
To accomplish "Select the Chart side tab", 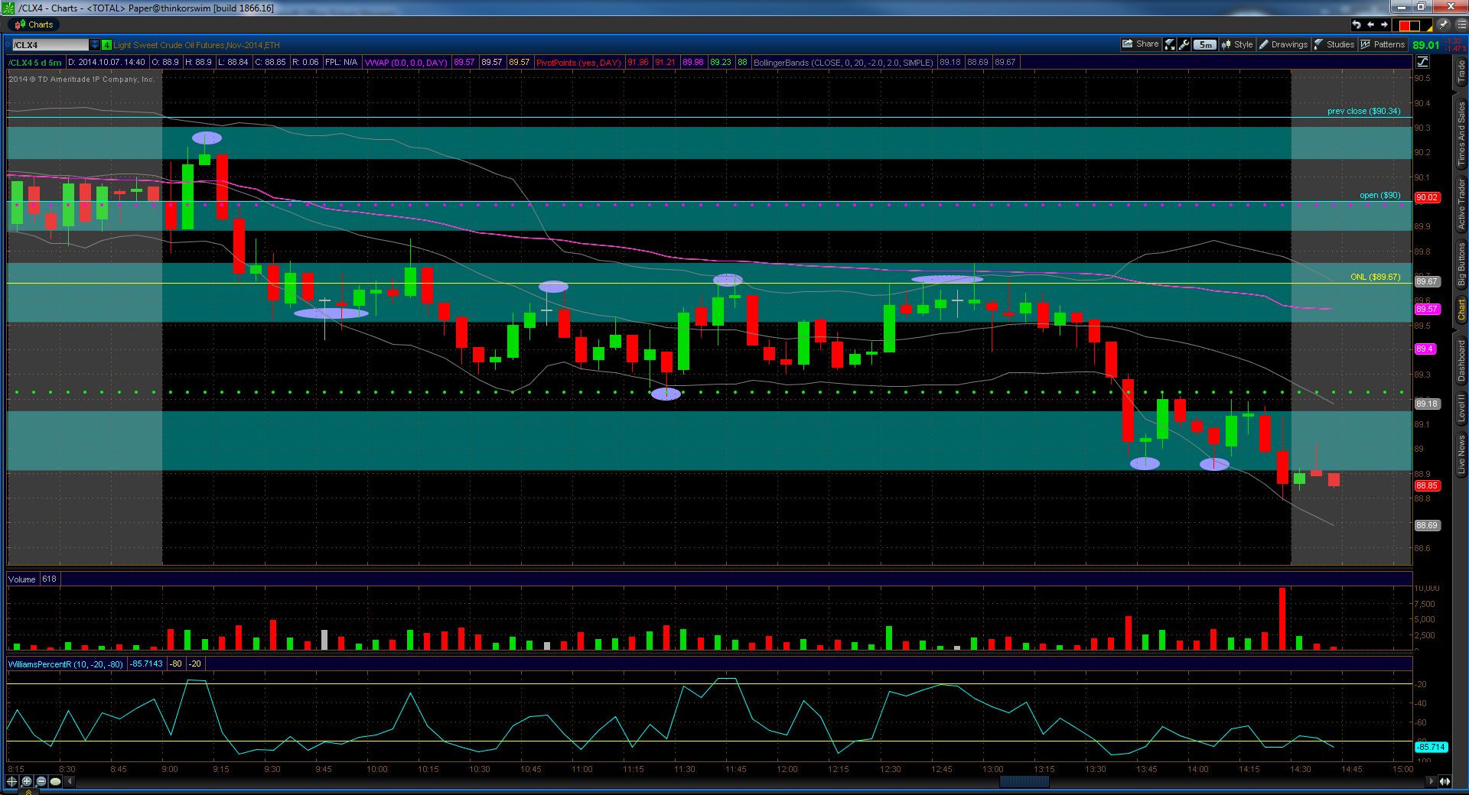I will click(1461, 310).
